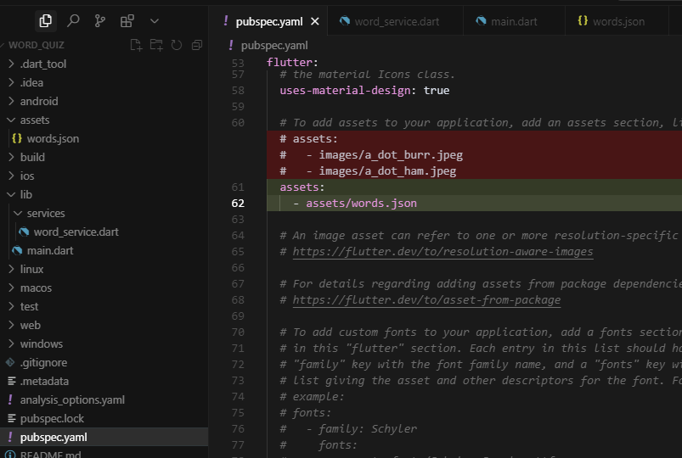Expand the macos folder
682x458 pixels.
(x=104, y=288)
